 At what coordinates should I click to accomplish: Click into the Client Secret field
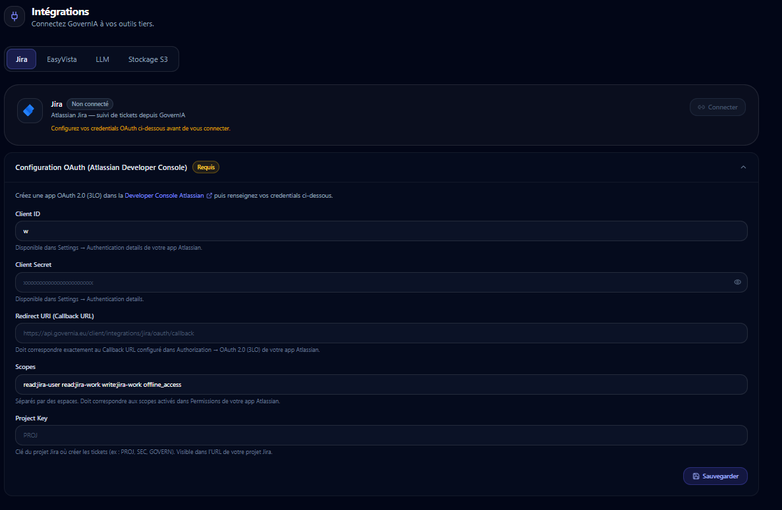coord(381,283)
